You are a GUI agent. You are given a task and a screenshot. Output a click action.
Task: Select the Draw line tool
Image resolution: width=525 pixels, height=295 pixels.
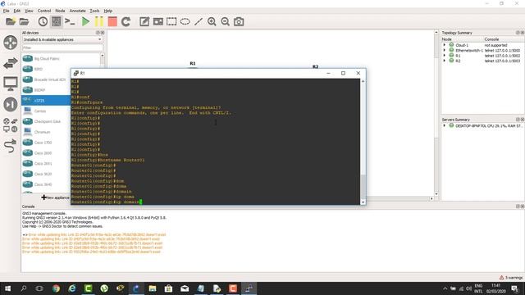199,22
